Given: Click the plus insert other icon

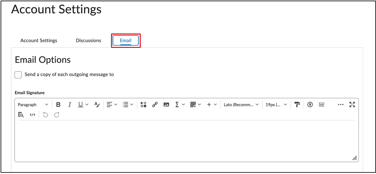Looking at the screenshot, I should pos(209,105).
